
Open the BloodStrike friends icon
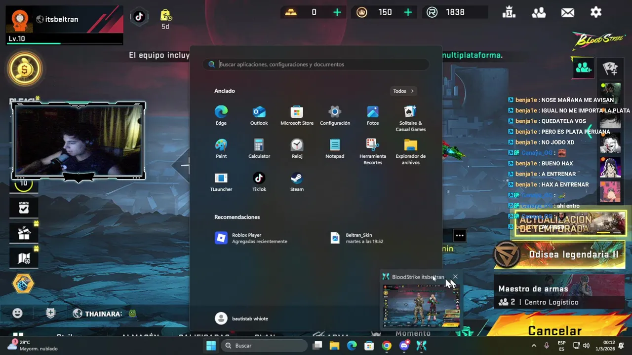(539, 12)
